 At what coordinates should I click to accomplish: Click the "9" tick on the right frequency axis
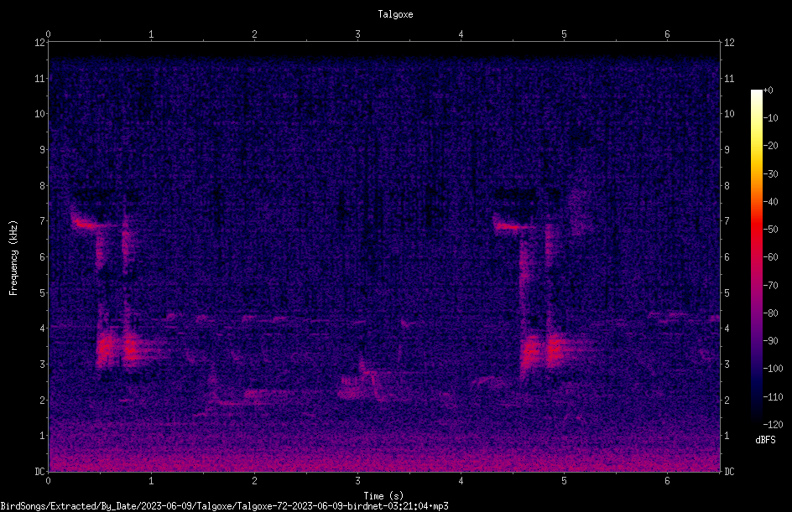727,150
